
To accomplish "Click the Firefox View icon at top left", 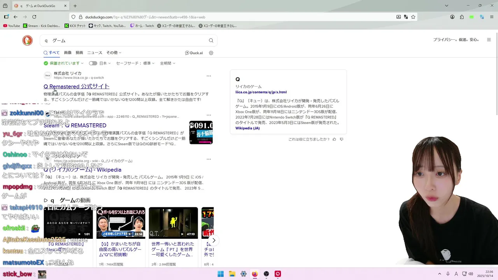I will 5,6.
